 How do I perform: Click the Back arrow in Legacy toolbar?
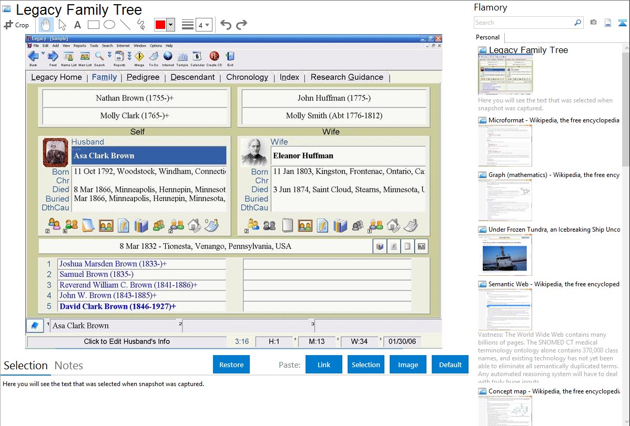33,58
